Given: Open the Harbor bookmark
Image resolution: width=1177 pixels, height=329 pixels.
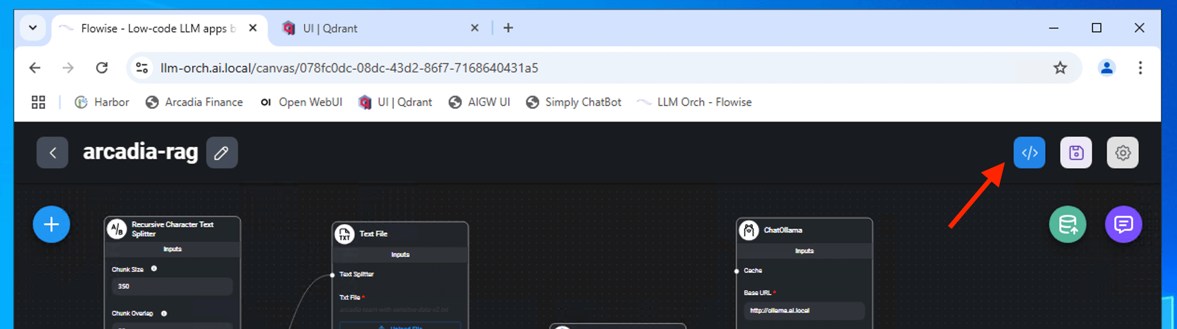Looking at the screenshot, I should (x=102, y=102).
